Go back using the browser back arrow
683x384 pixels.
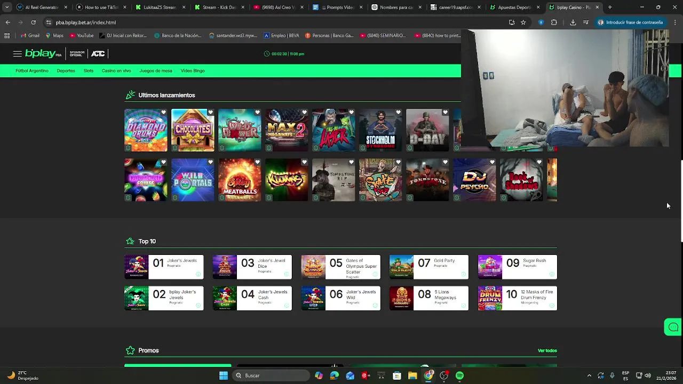pyautogui.click(x=7, y=22)
